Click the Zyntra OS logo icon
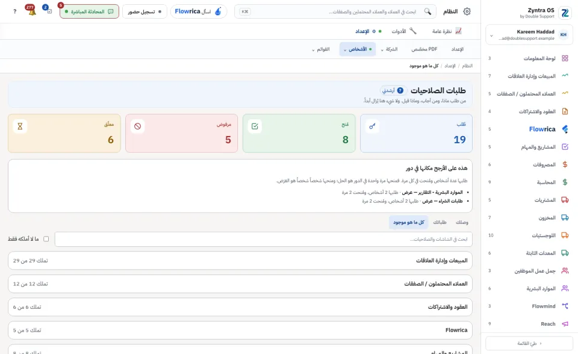This screenshot has width=578, height=354. coord(565,13)
